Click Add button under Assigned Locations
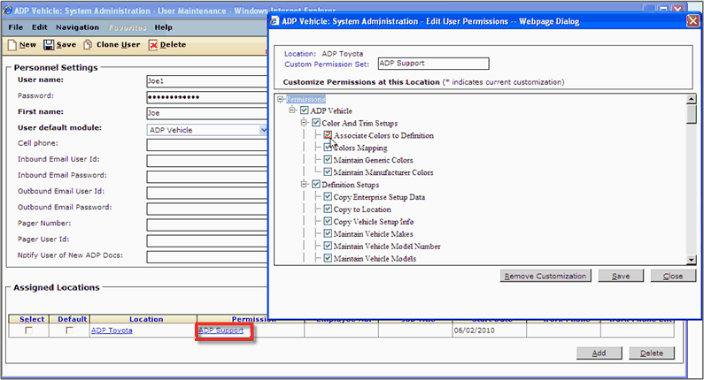 (x=600, y=353)
